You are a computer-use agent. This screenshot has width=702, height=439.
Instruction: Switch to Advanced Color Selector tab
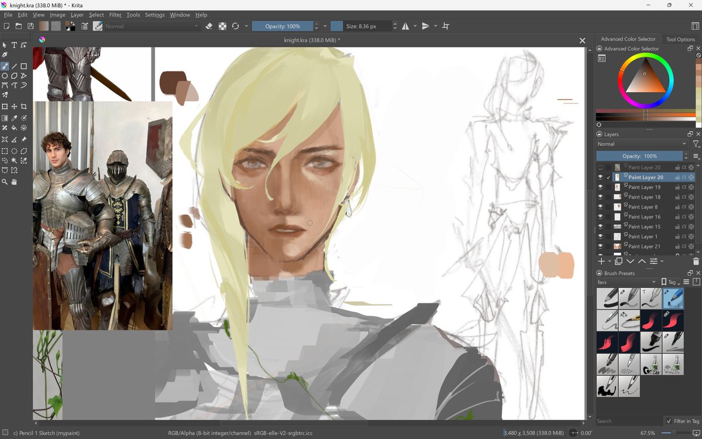tap(628, 39)
